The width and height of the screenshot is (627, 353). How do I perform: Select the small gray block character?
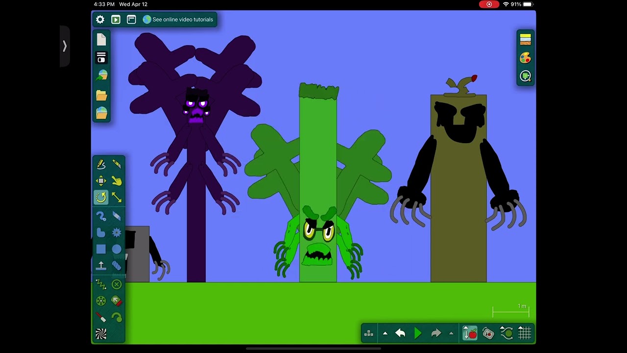coord(138,254)
